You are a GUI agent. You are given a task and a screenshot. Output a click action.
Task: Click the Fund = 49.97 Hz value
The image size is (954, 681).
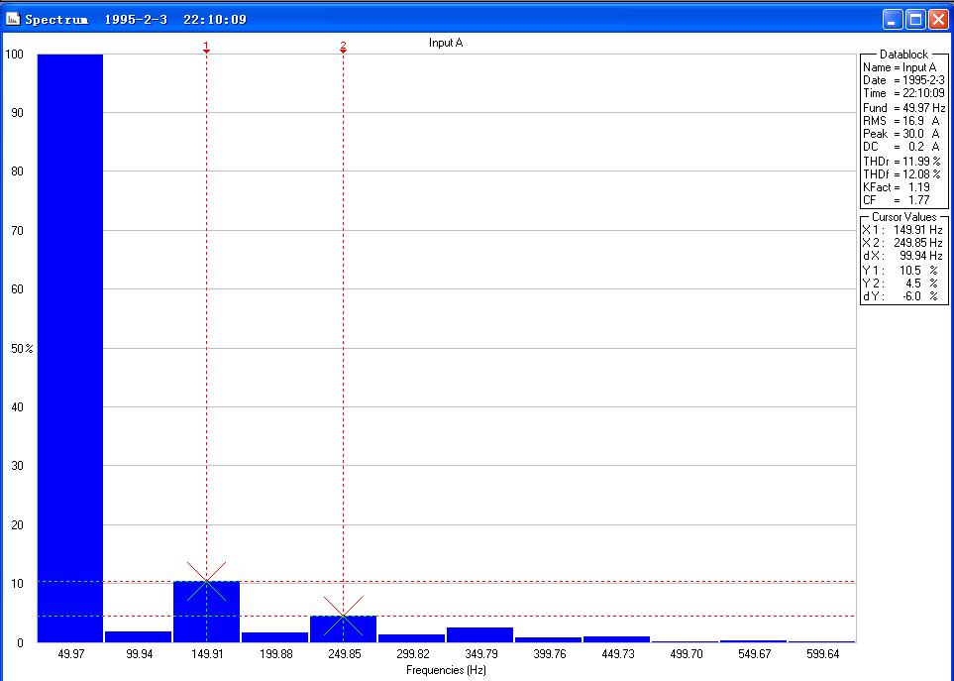pos(904,108)
